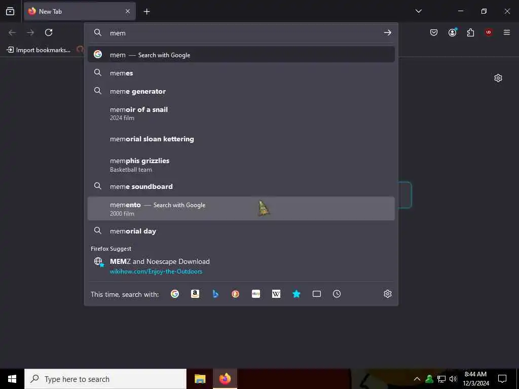The height and width of the screenshot is (389, 519).
Task: Select the 'memes' search suggestion
Action: 241,73
